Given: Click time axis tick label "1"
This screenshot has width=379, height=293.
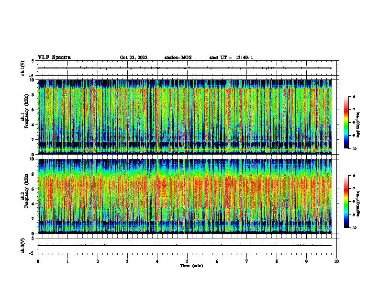Looking at the screenshot, I should [x=67, y=261].
